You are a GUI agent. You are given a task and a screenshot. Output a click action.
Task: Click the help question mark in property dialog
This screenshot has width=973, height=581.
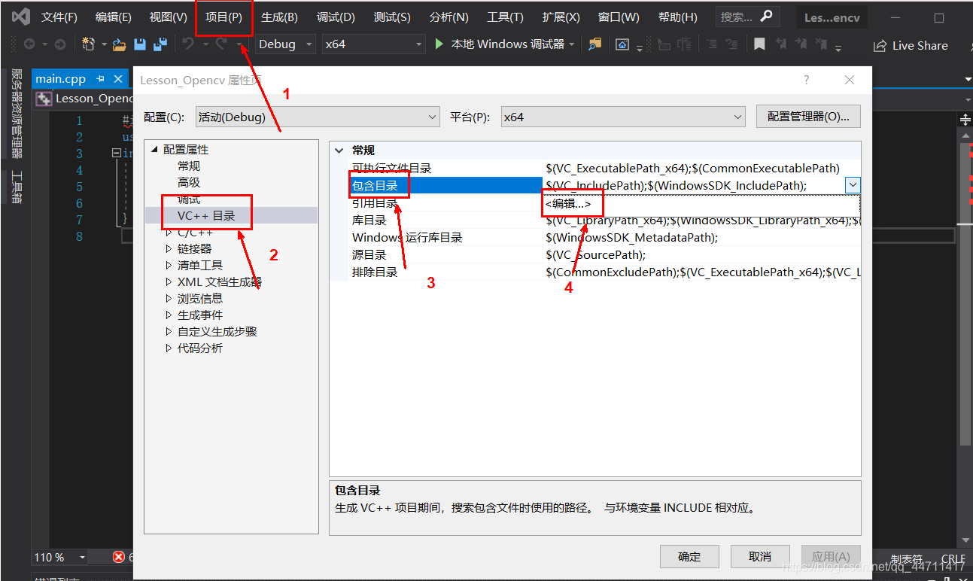coord(807,80)
